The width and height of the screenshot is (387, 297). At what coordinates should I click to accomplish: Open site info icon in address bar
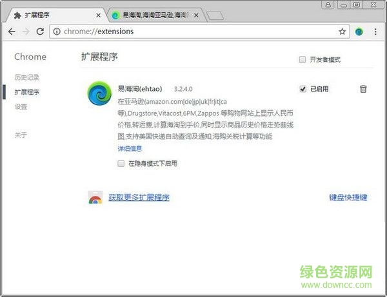tap(57, 32)
